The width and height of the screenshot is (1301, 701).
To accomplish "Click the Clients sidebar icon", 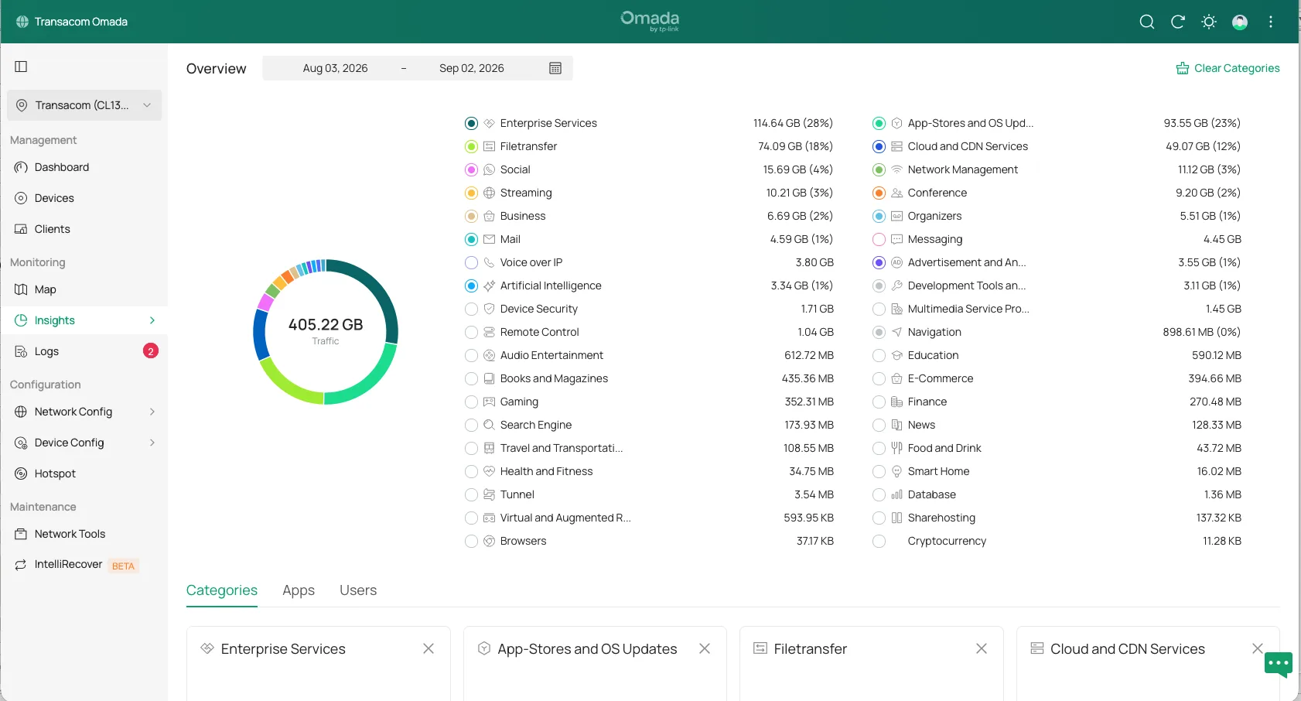I will point(21,229).
